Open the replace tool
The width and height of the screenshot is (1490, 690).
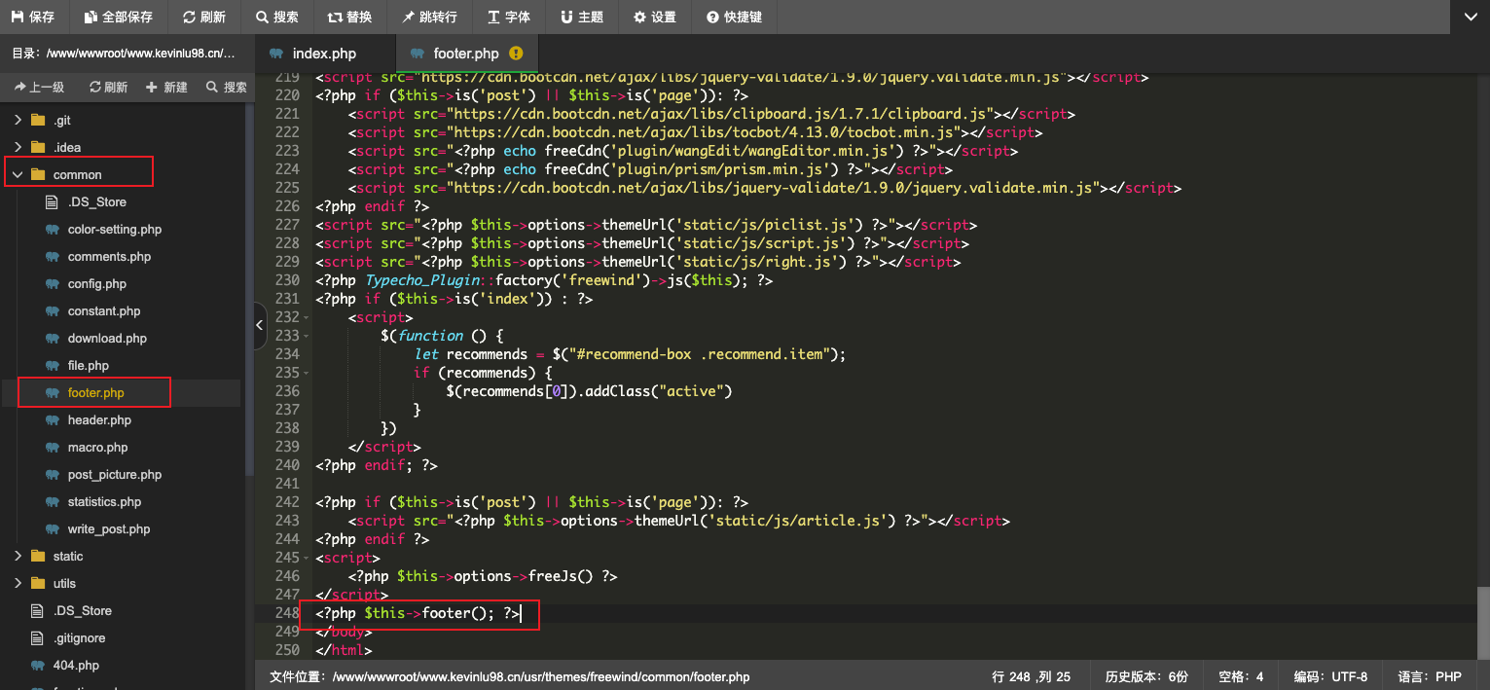point(335,18)
